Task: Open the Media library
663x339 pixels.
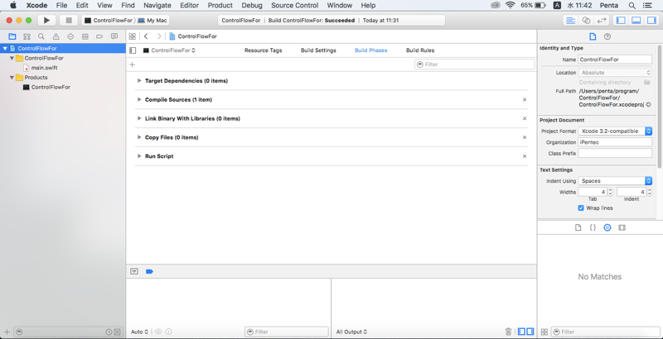Action: point(622,227)
